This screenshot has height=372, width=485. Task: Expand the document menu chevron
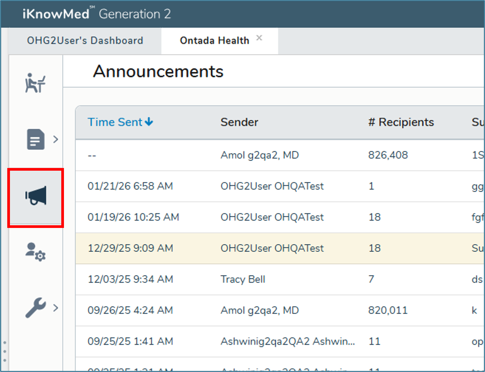pos(56,139)
